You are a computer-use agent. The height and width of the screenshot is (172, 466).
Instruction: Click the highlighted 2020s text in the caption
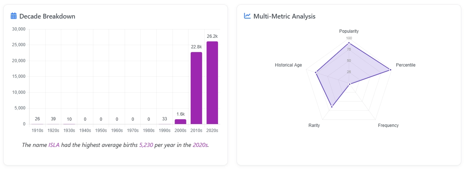tap(200, 145)
